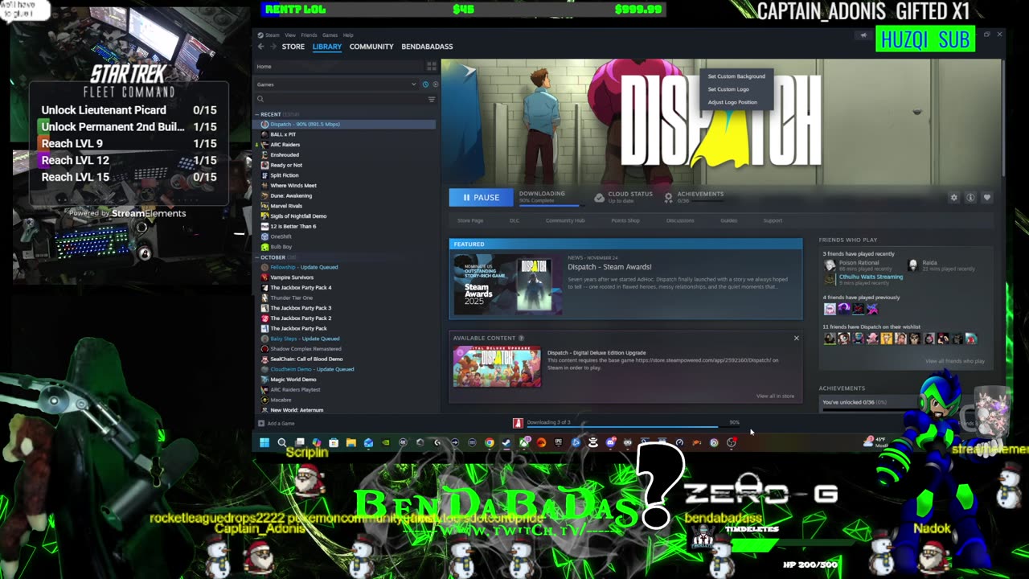Open Digital Deluxe Edition Upgrade thumbnail

coord(497,367)
